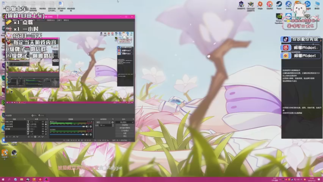Move the selected scene down

pyautogui.click(x=17, y=137)
